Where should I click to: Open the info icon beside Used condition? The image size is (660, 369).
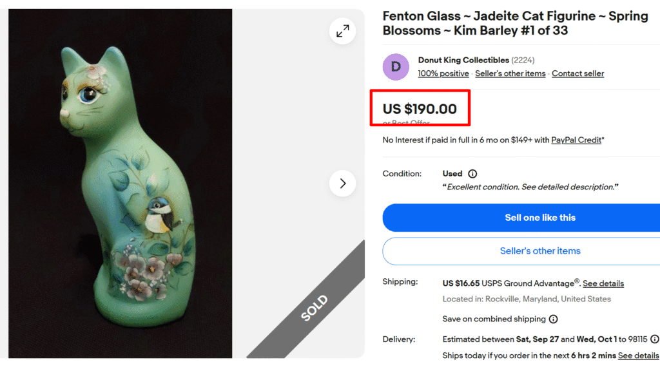[x=472, y=174]
